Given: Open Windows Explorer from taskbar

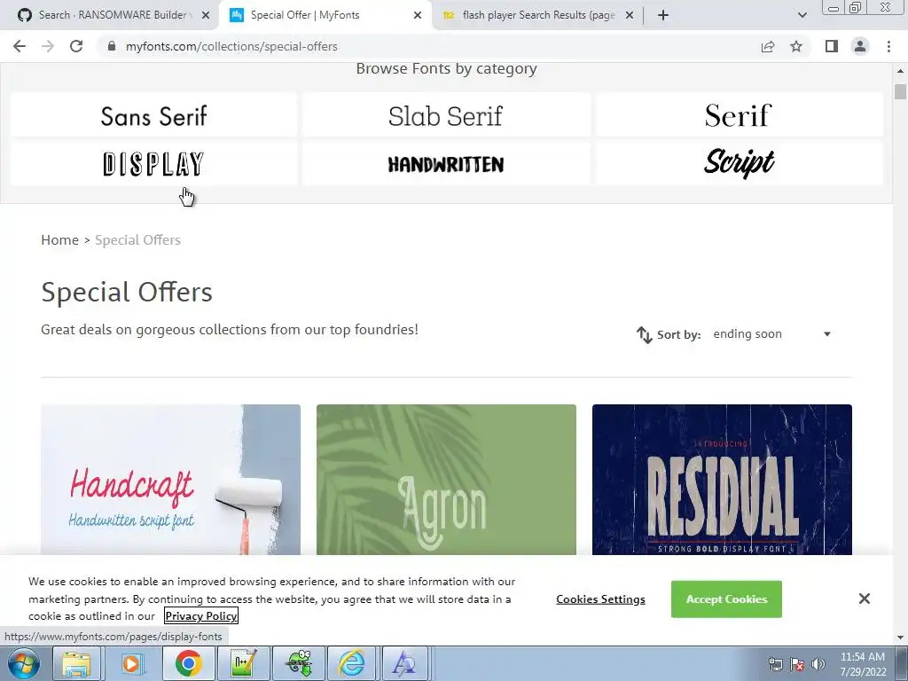Looking at the screenshot, I should click(x=77, y=663).
